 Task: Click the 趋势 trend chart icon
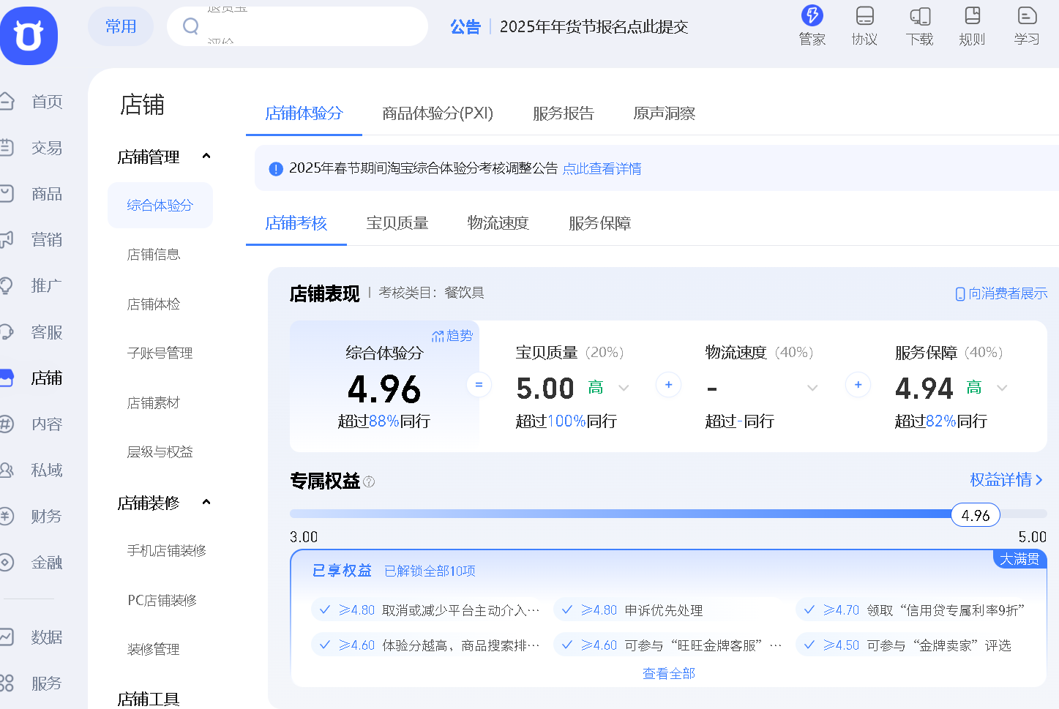438,336
